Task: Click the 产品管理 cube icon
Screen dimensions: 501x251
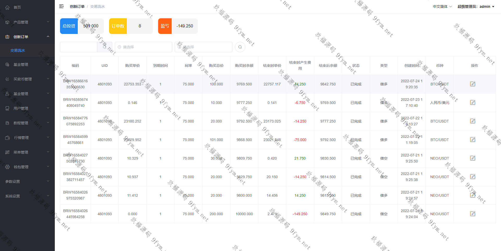Action: pyautogui.click(x=7, y=22)
